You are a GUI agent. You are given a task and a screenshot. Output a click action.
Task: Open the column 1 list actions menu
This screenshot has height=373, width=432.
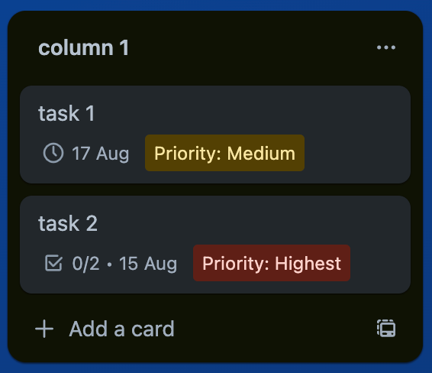(x=386, y=47)
